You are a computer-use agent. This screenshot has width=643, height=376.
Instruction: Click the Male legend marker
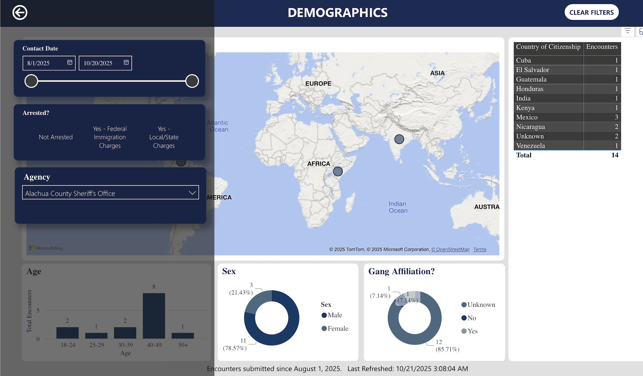tap(324, 315)
